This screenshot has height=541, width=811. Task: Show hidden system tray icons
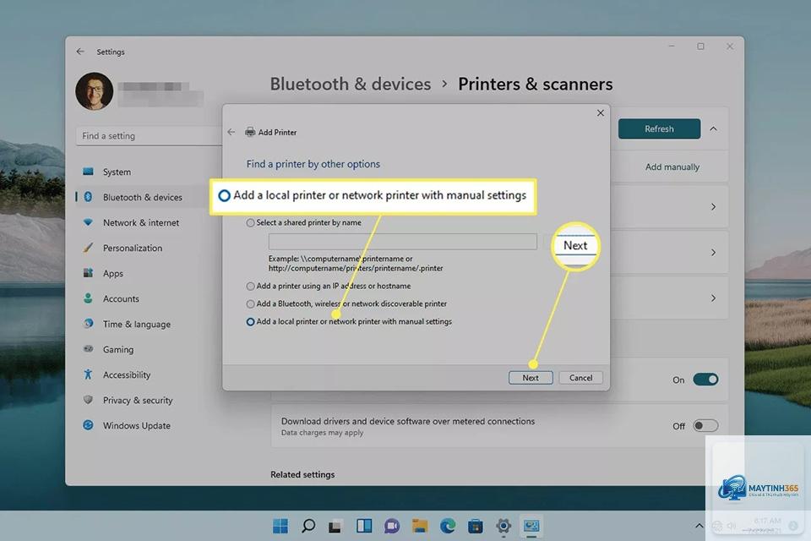699,526
